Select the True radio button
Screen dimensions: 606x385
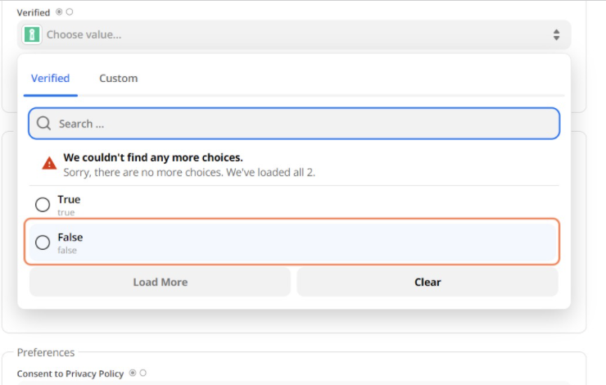tap(43, 204)
